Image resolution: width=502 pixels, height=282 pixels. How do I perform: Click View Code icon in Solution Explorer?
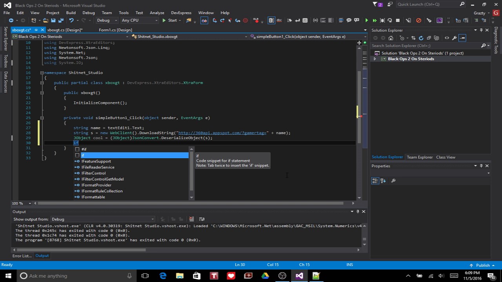point(447,38)
